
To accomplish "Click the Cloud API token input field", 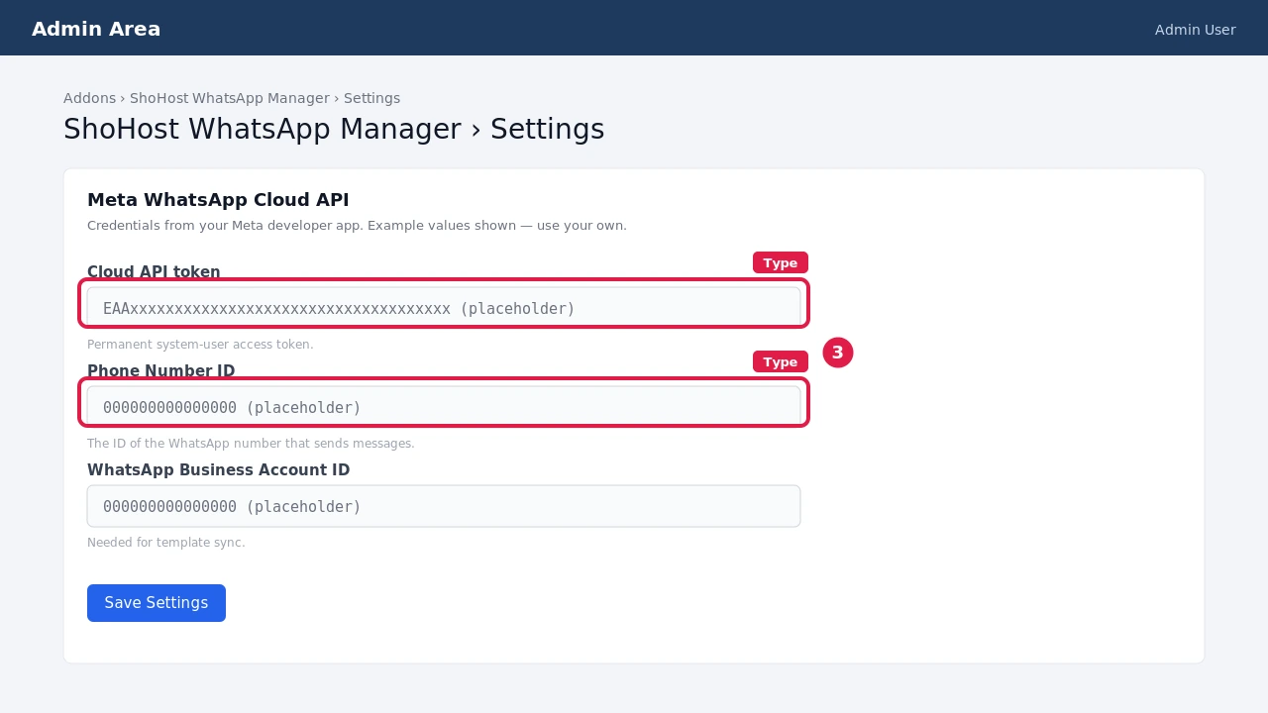I will point(444,308).
